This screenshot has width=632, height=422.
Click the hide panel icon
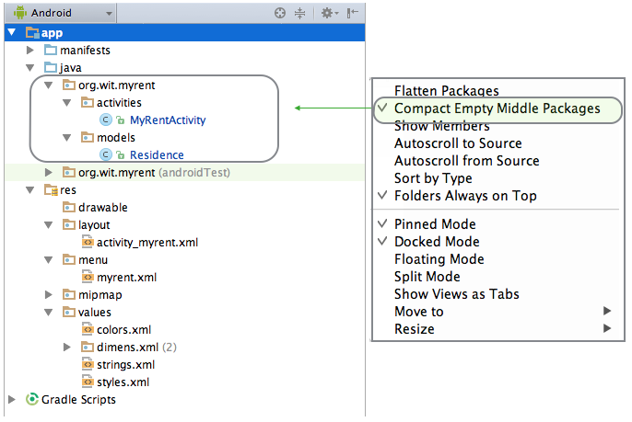pos(353,14)
